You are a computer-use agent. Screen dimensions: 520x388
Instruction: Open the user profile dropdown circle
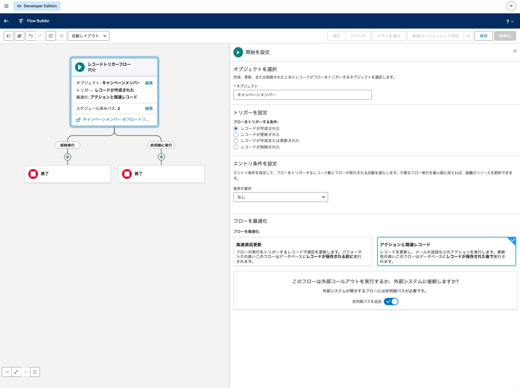pyautogui.click(x=511, y=6)
